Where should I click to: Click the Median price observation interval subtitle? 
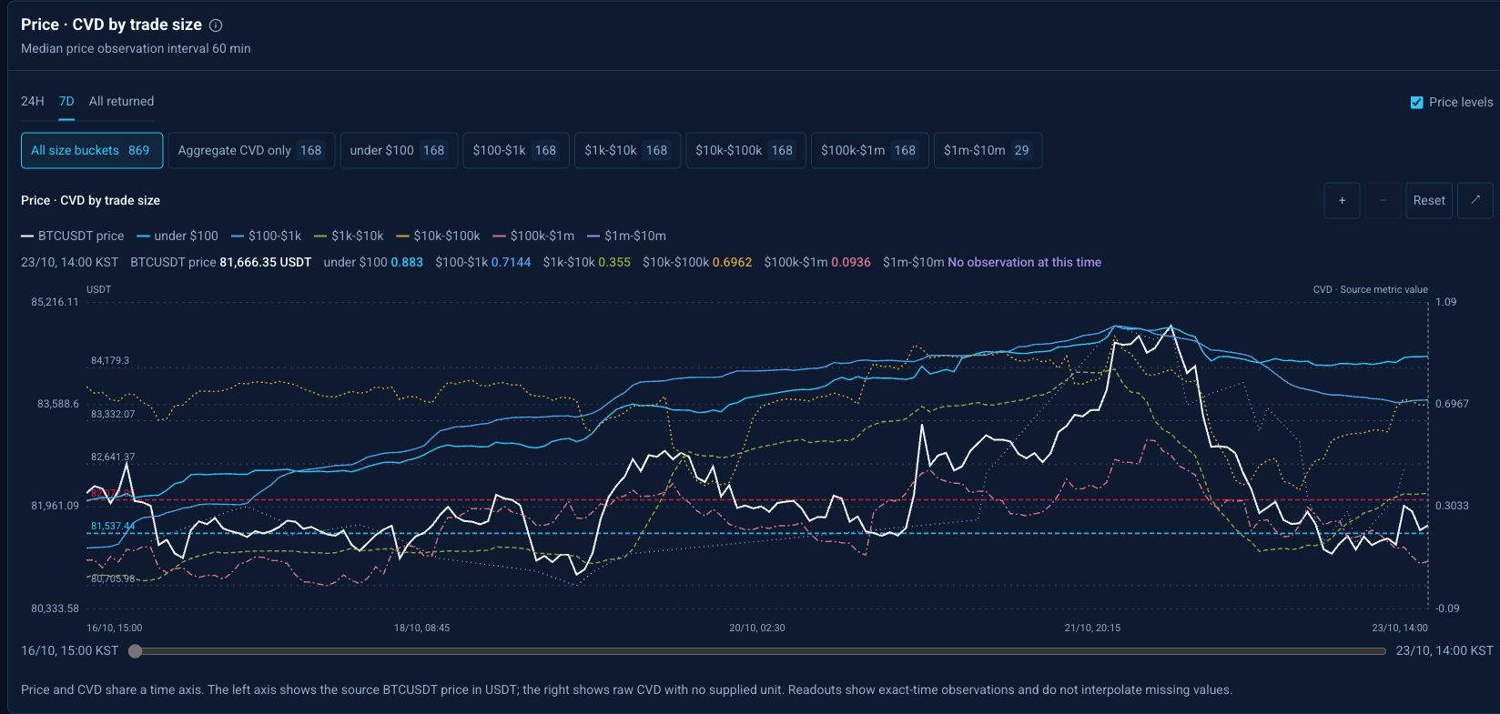click(136, 48)
